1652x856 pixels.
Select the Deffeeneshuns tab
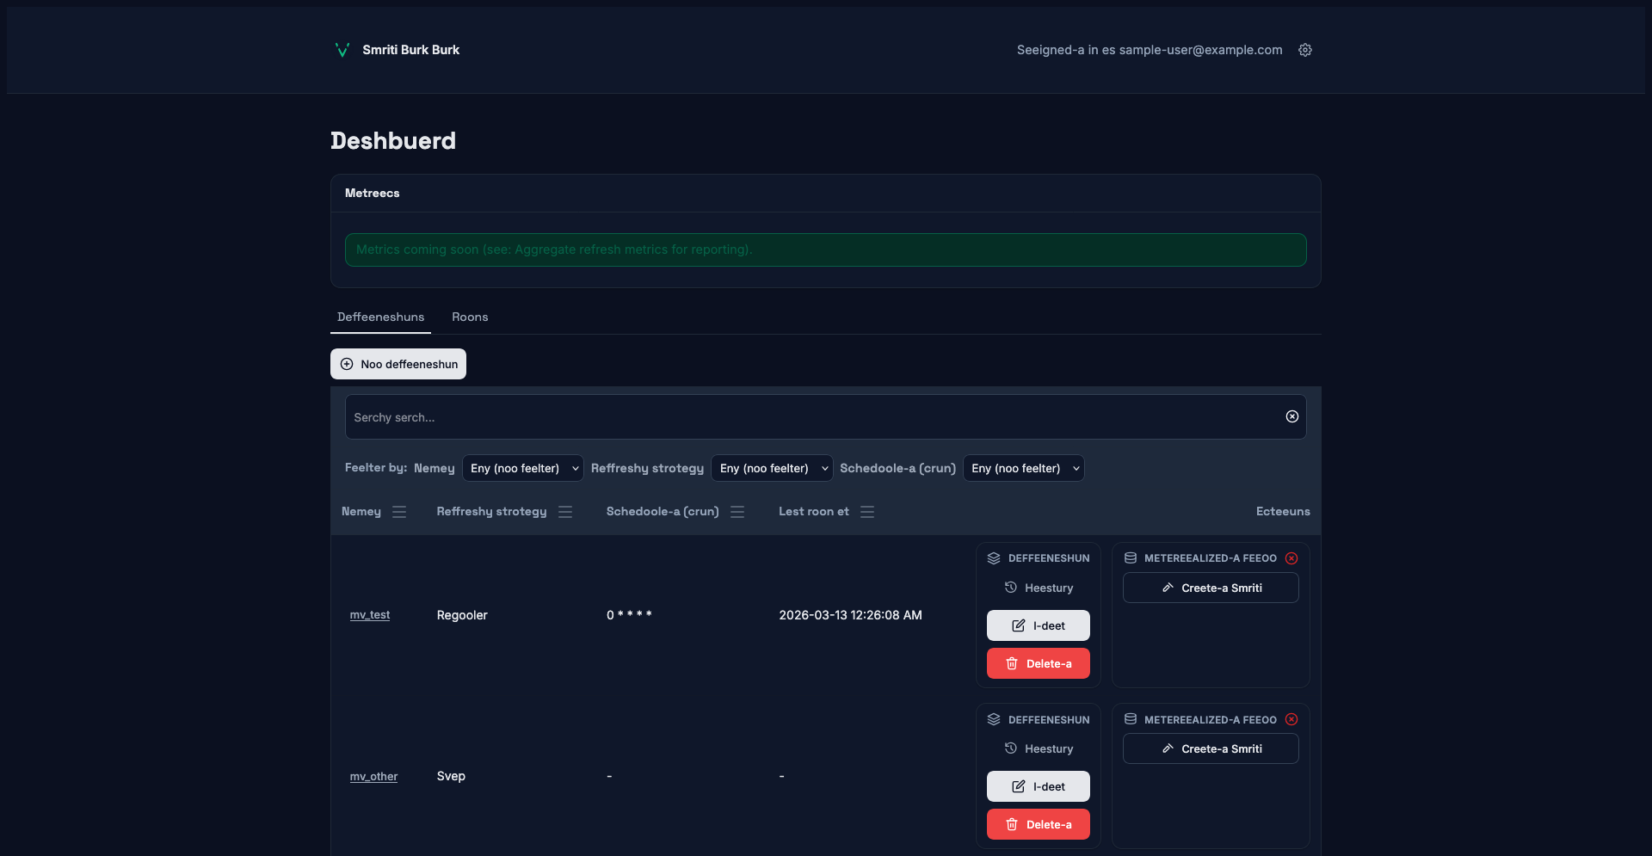(x=380, y=317)
